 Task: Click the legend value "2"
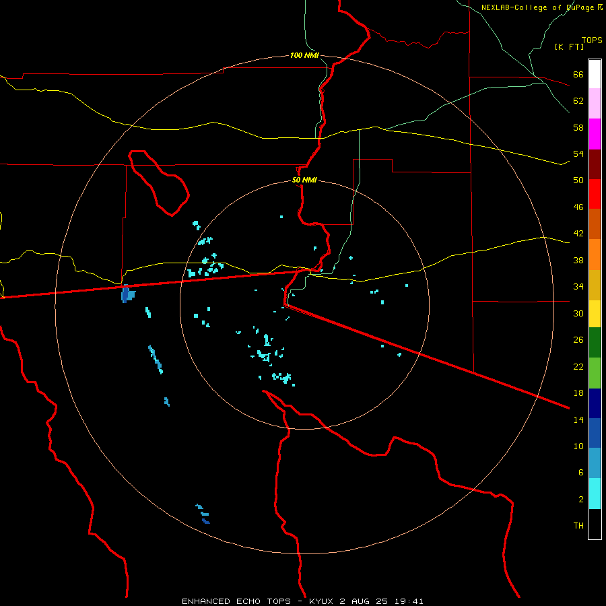pyautogui.click(x=580, y=500)
